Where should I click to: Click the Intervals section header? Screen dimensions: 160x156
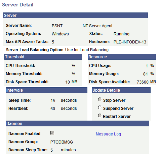coord(46,90)
